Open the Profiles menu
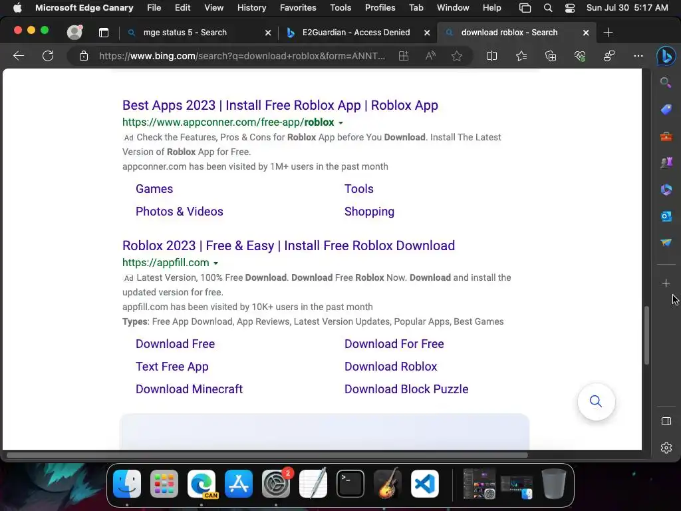The width and height of the screenshot is (681, 511). [x=380, y=7]
